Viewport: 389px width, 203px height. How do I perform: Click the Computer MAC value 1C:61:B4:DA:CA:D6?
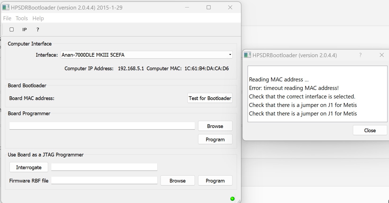(x=206, y=68)
